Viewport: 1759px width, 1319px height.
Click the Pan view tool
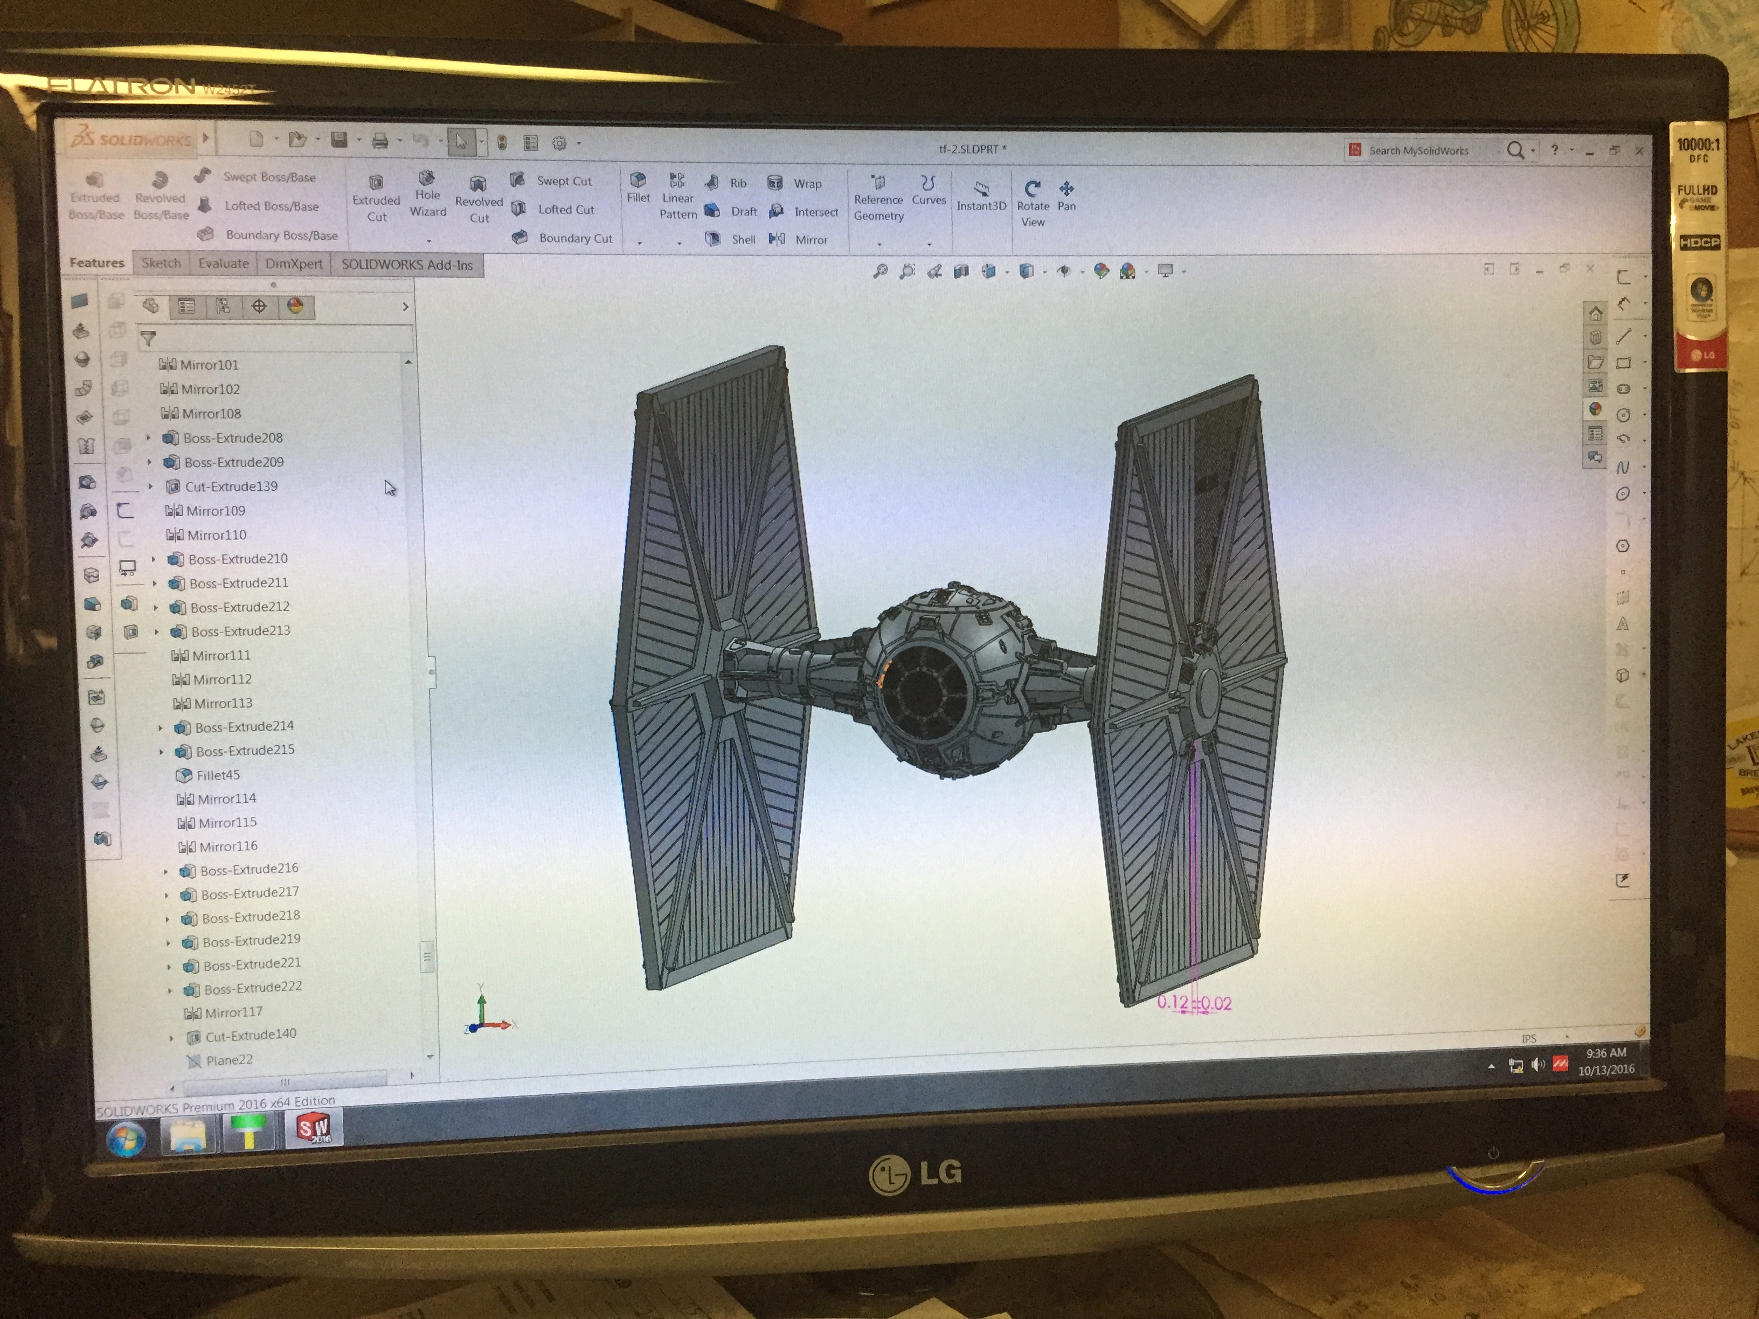click(1067, 196)
